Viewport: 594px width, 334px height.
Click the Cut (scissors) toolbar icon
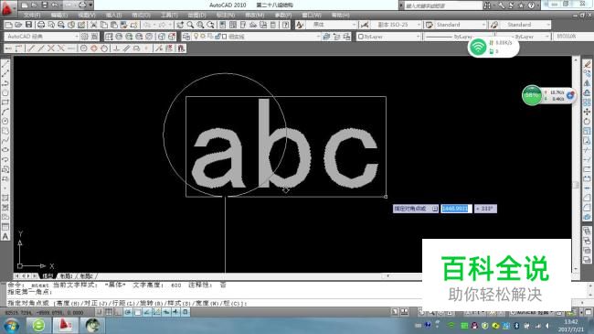(93, 25)
